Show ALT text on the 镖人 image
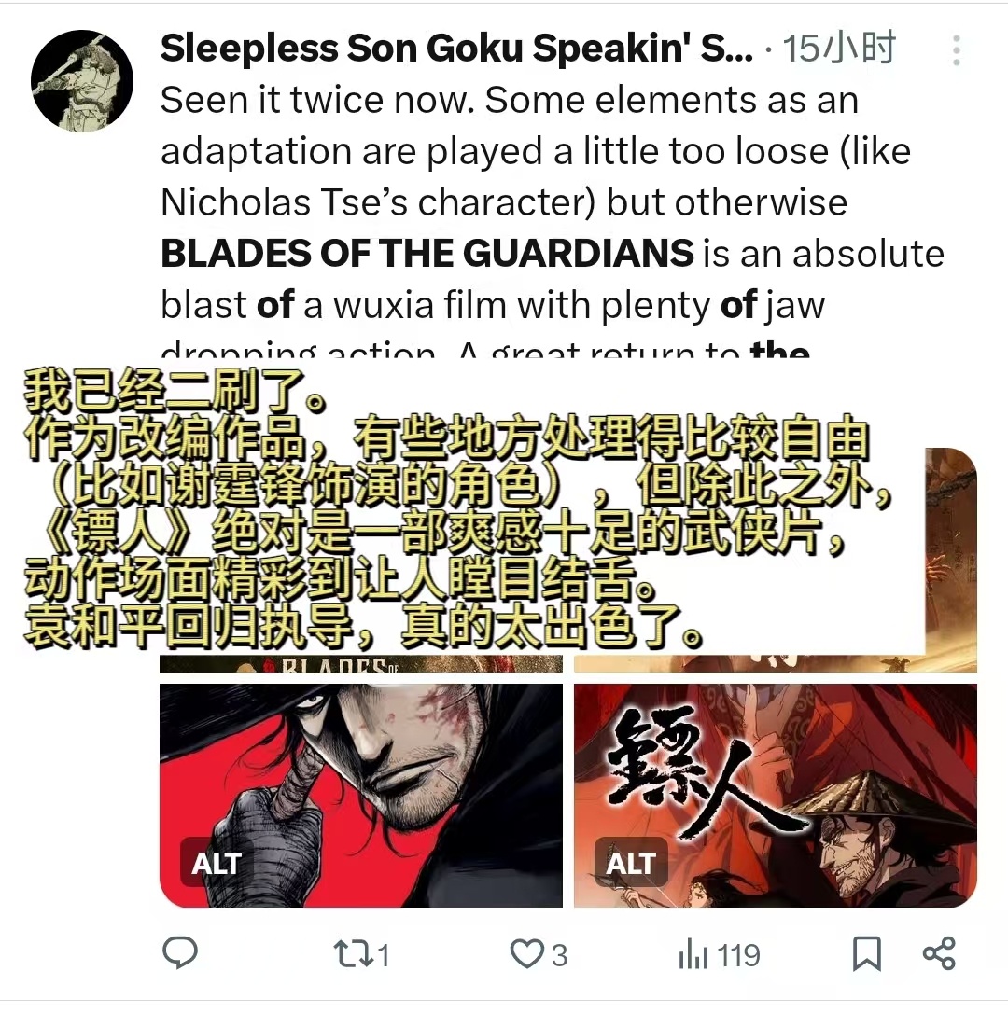 point(631,863)
